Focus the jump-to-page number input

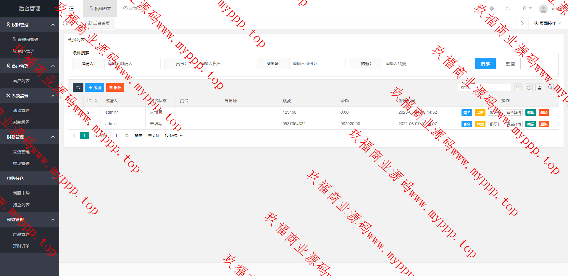point(116,135)
